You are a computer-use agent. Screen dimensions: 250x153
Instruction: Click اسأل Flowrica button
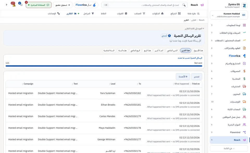pyautogui.click(x=86, y=5)
